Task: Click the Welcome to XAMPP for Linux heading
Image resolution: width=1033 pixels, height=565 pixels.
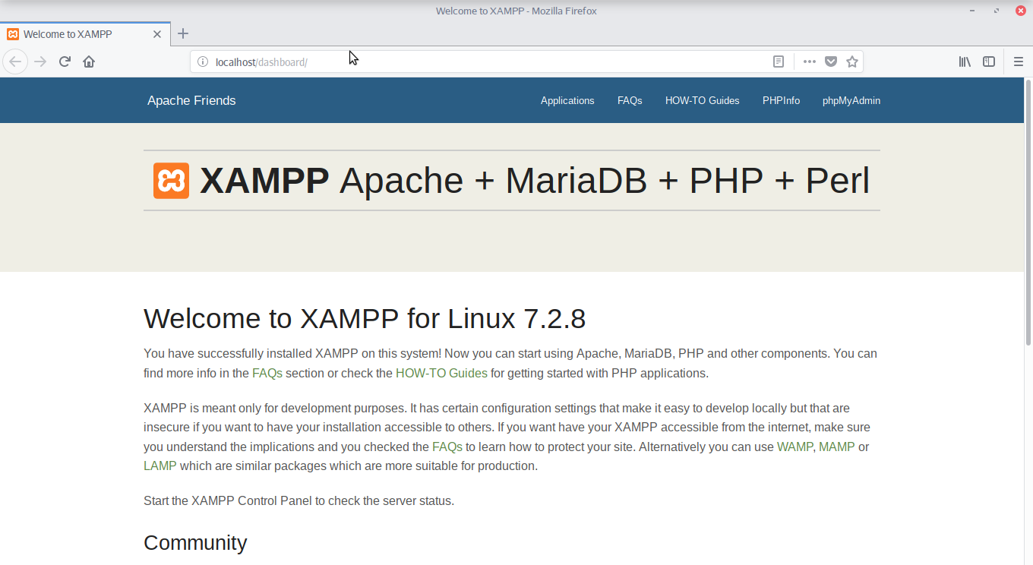Action: (365, 319)
